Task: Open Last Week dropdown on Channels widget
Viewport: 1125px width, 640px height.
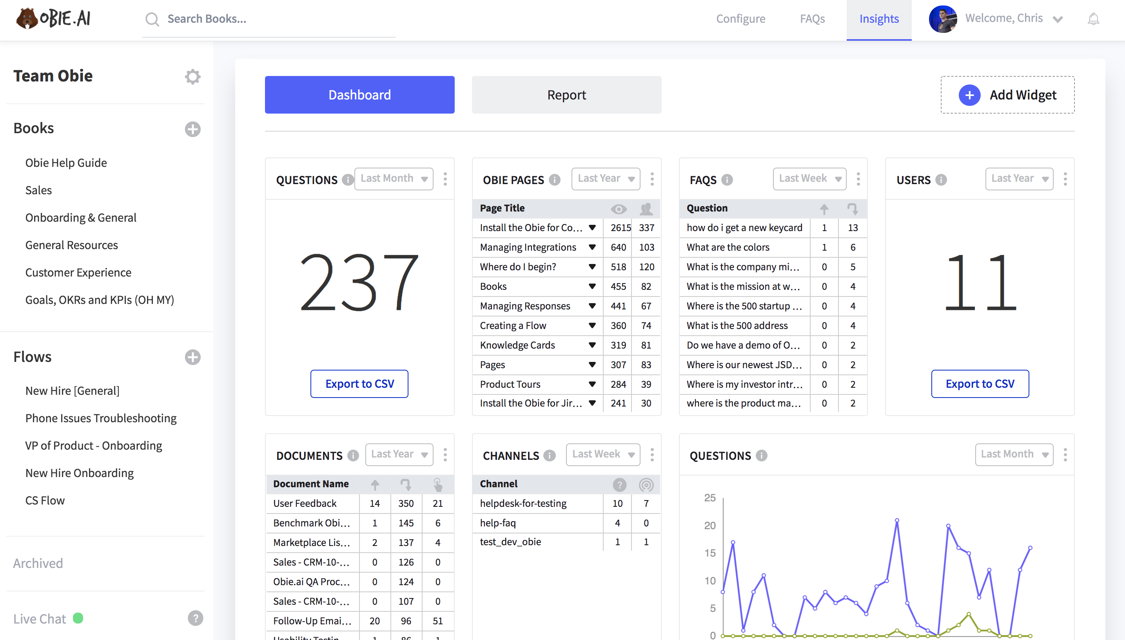Action: point(603,454)
